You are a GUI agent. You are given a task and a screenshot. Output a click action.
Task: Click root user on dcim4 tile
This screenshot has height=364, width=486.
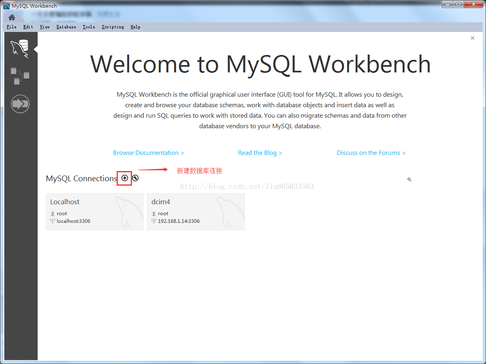click(x=163, y=214)
